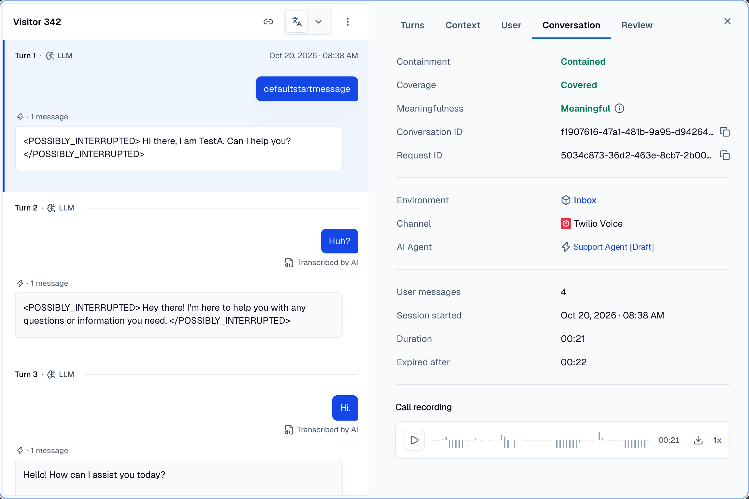Click the Turn 3 Transcribed by AI icon

289,430
